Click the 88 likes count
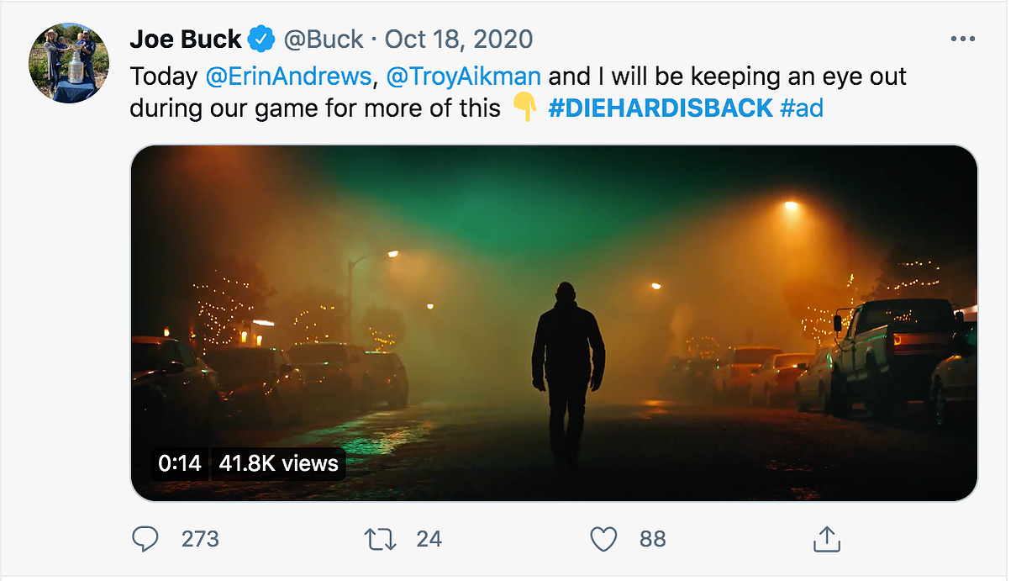 pos(652,539)
